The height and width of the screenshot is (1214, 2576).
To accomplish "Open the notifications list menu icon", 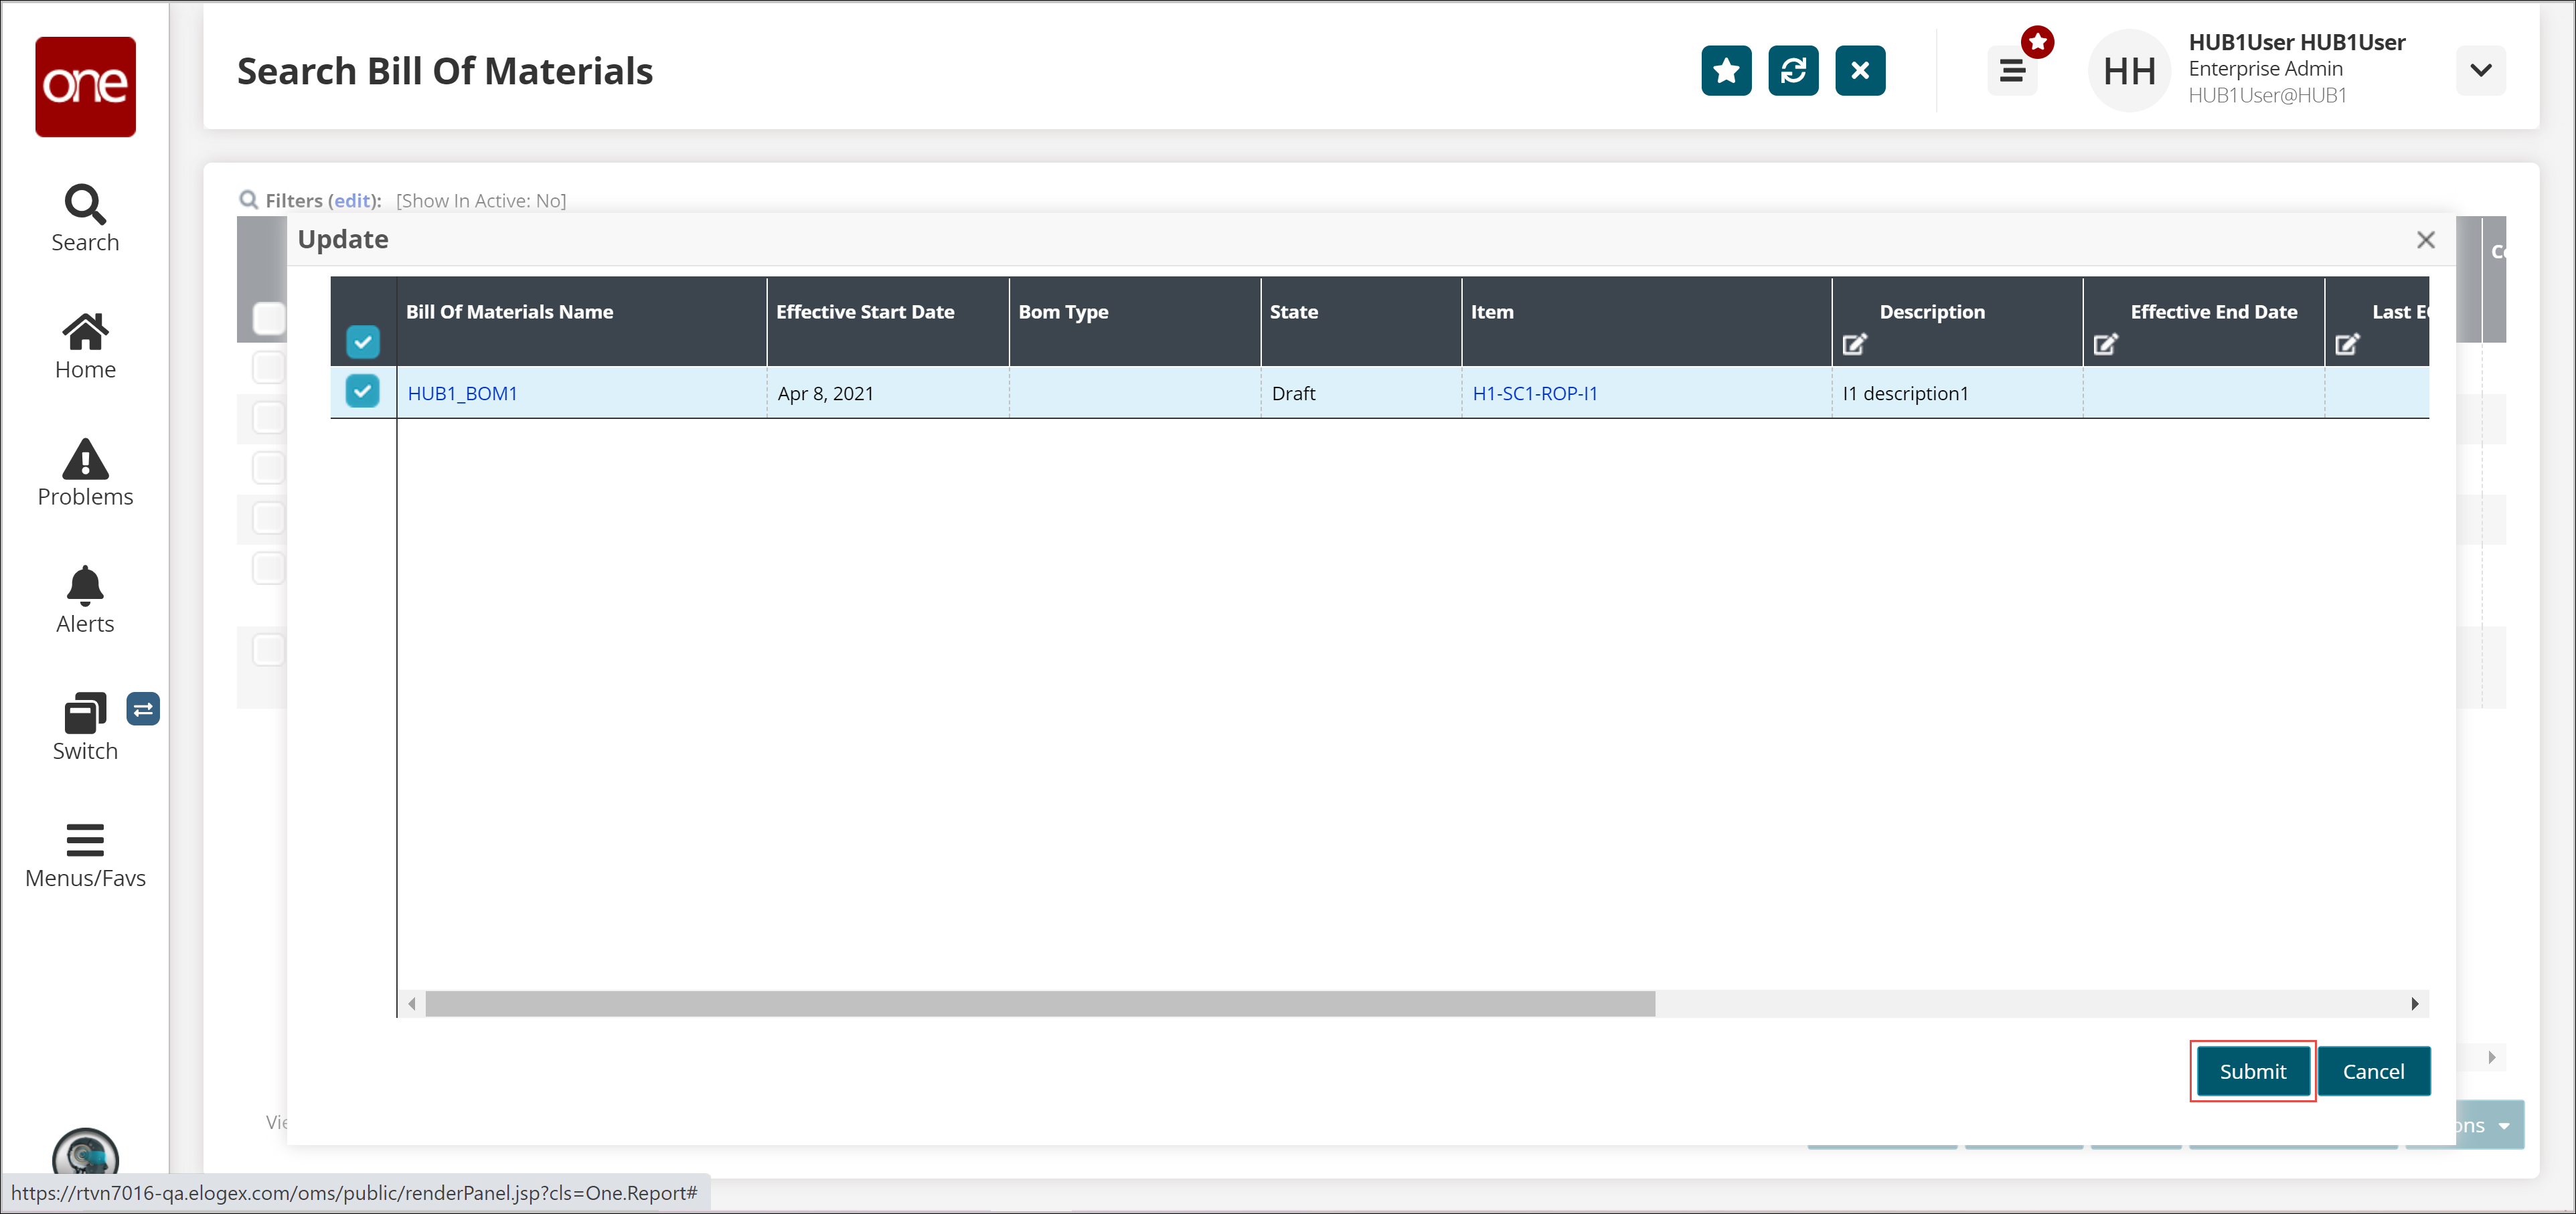I will [x=2012, y=71].
